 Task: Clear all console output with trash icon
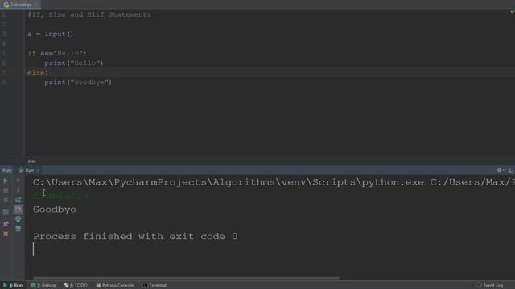18,229
